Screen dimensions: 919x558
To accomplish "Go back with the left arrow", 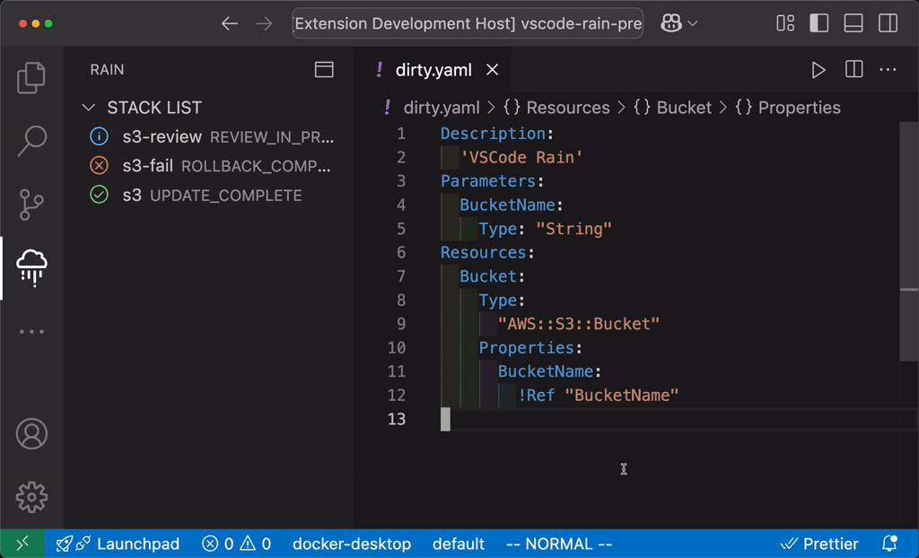I will pos(229,23).
